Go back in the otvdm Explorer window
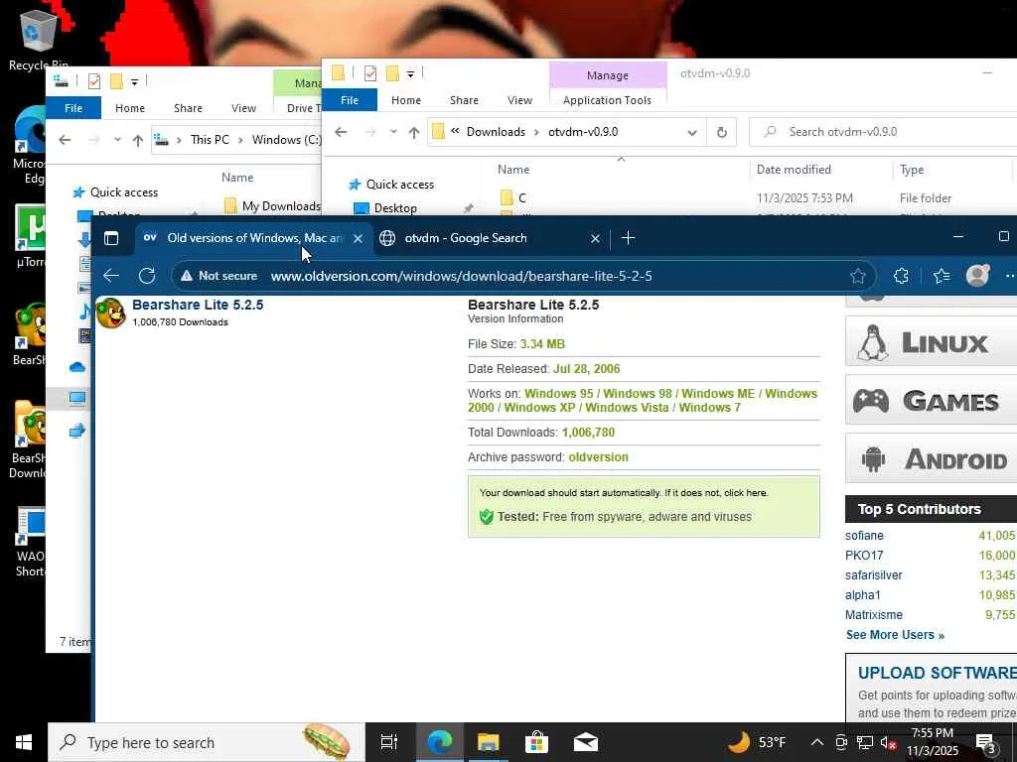The width and height of the screenshot is (1017, 762). coord(342,132)
